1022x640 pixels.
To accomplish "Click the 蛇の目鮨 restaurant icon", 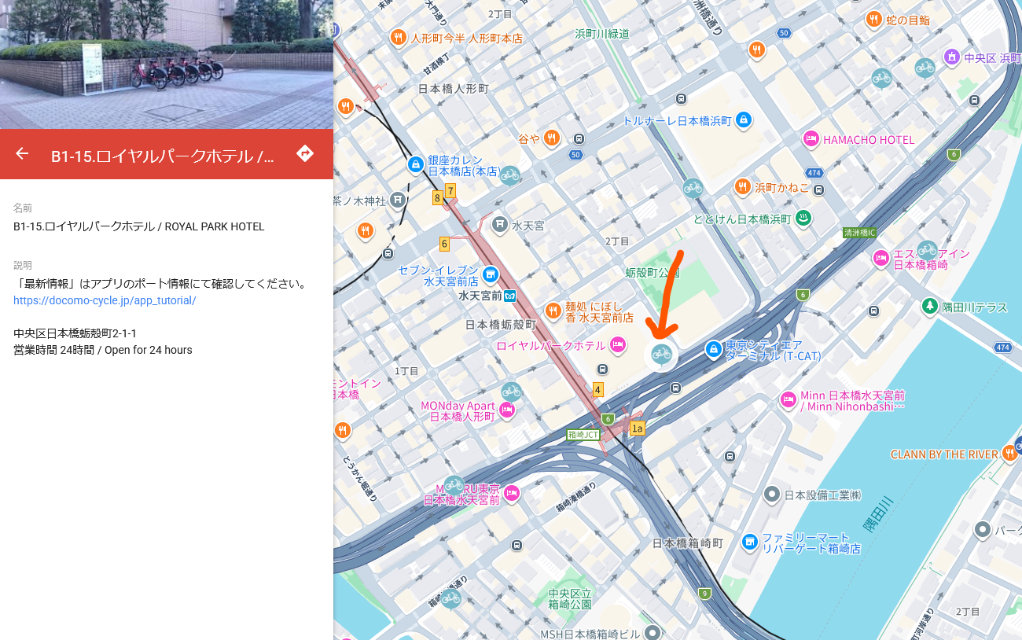I will [x=873, y=20].
